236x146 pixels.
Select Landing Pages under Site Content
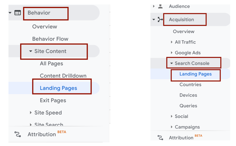tap(58, 88)
